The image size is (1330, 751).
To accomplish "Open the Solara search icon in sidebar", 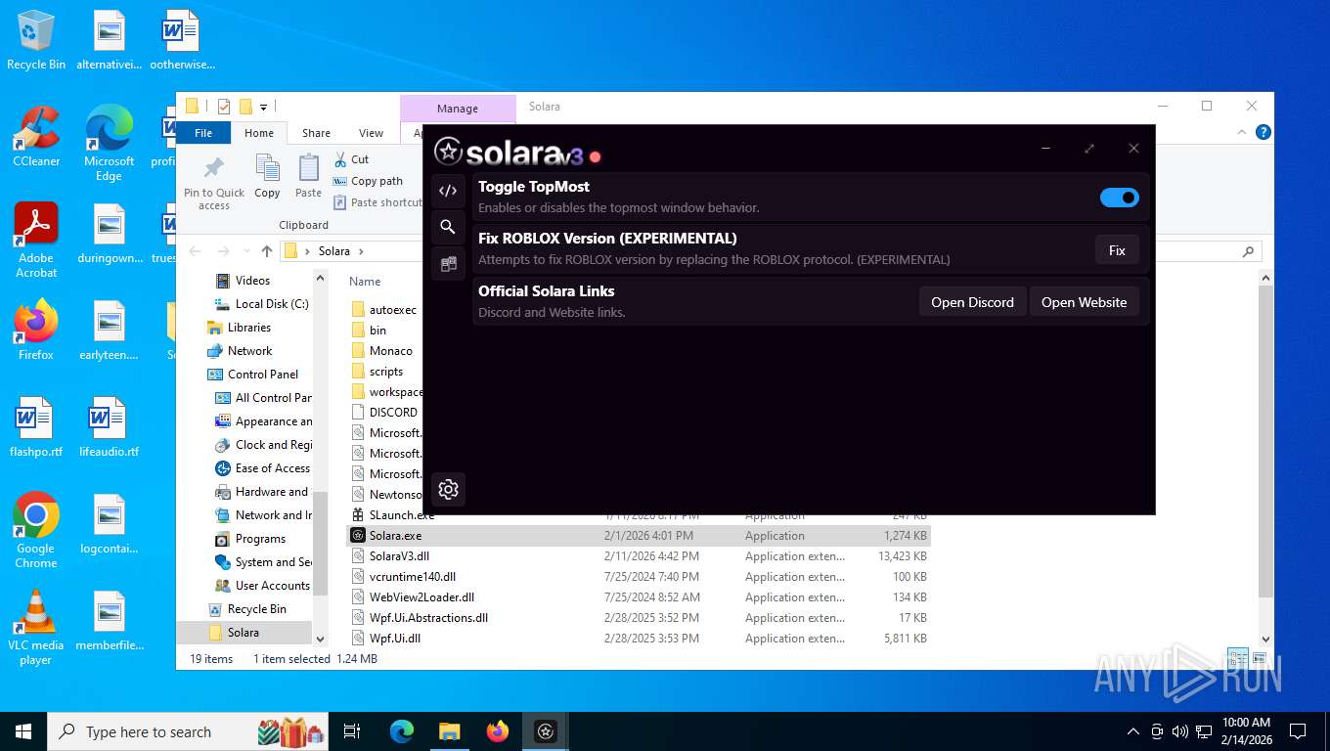I will pyautogui.click(x=448, y=227).
